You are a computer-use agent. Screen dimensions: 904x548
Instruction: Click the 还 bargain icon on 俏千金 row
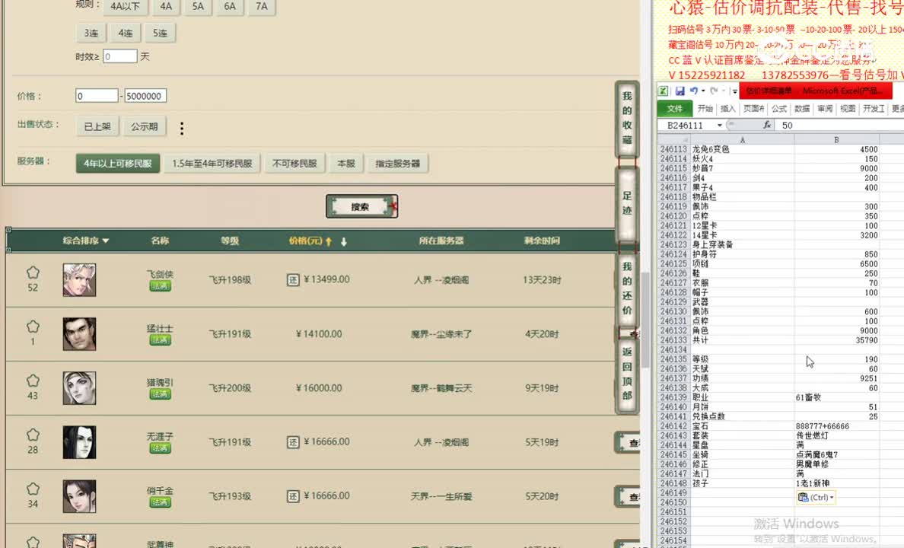(293, 496)
